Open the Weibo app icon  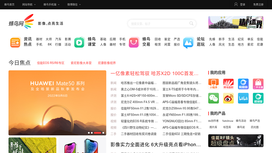point(228,98)
